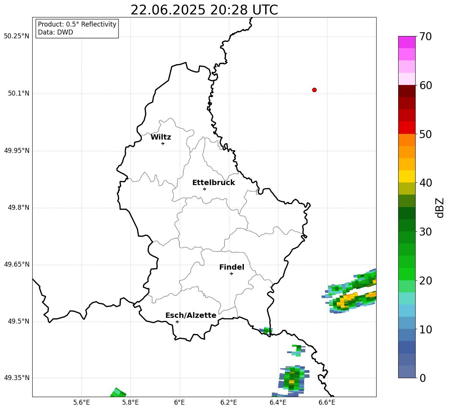
Task: Click the 5.6°E longitude label
Action: (82, 402)
